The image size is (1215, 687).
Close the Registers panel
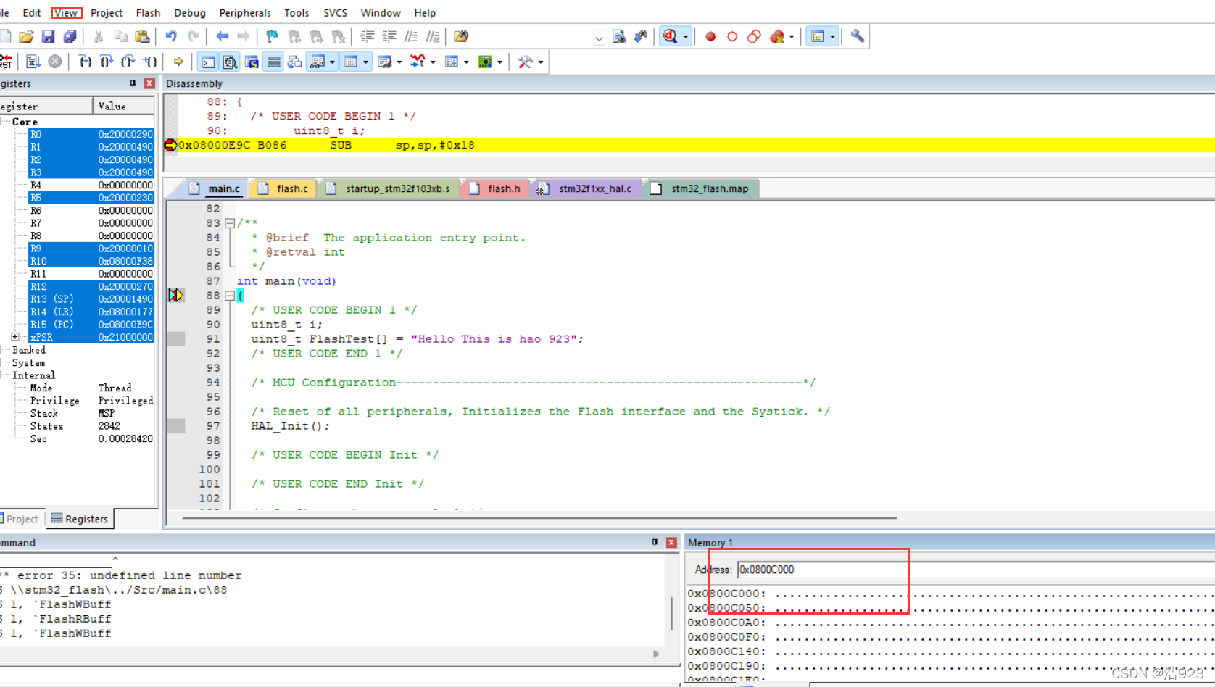click(x=149, y=83)
